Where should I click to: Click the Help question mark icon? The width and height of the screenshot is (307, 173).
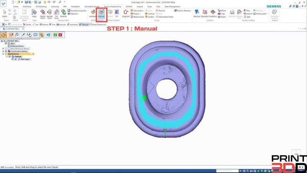click(297, 6)
